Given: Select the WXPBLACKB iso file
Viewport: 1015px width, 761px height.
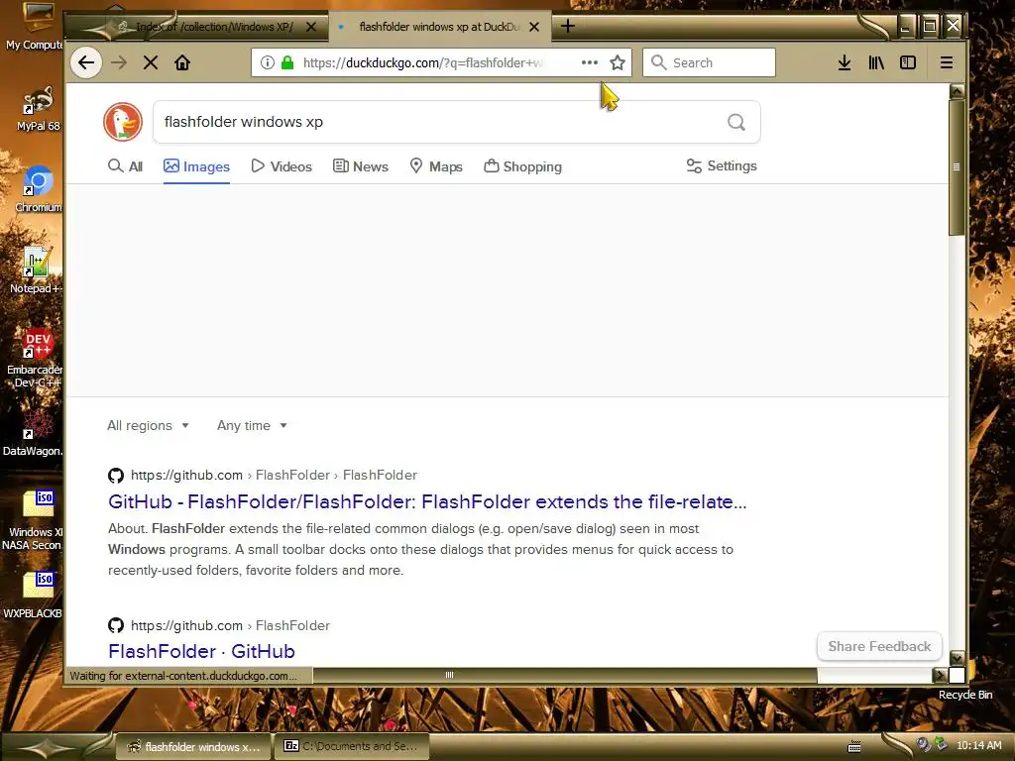Looking at the screenshot, I should click(34, 595).
